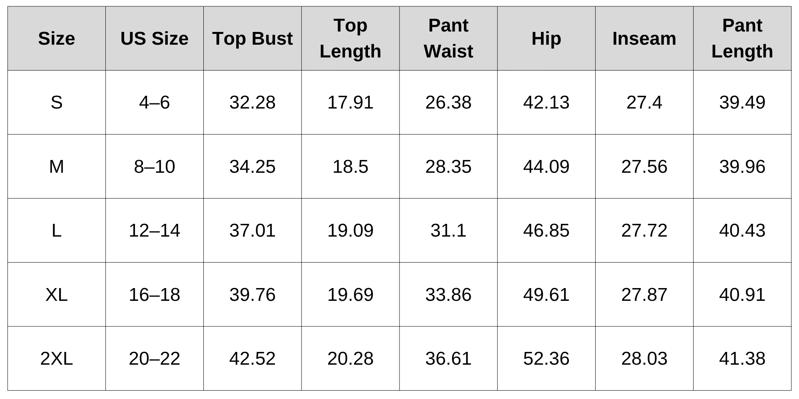Select top bust value 32.28

pyautogui.click(x=252, y=103)
